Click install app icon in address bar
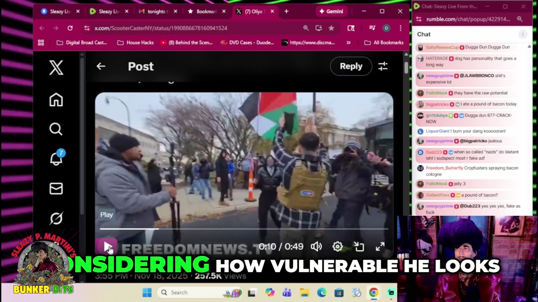Viewport: 538px width, 302px height. click(319, 28)
